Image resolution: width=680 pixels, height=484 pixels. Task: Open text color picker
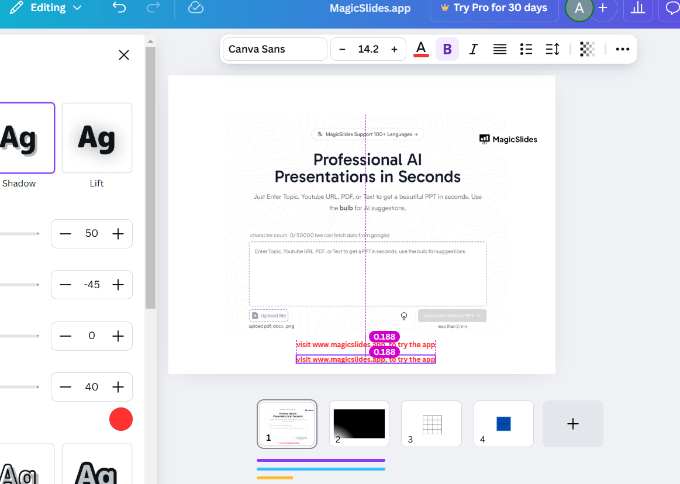point(421,49)
